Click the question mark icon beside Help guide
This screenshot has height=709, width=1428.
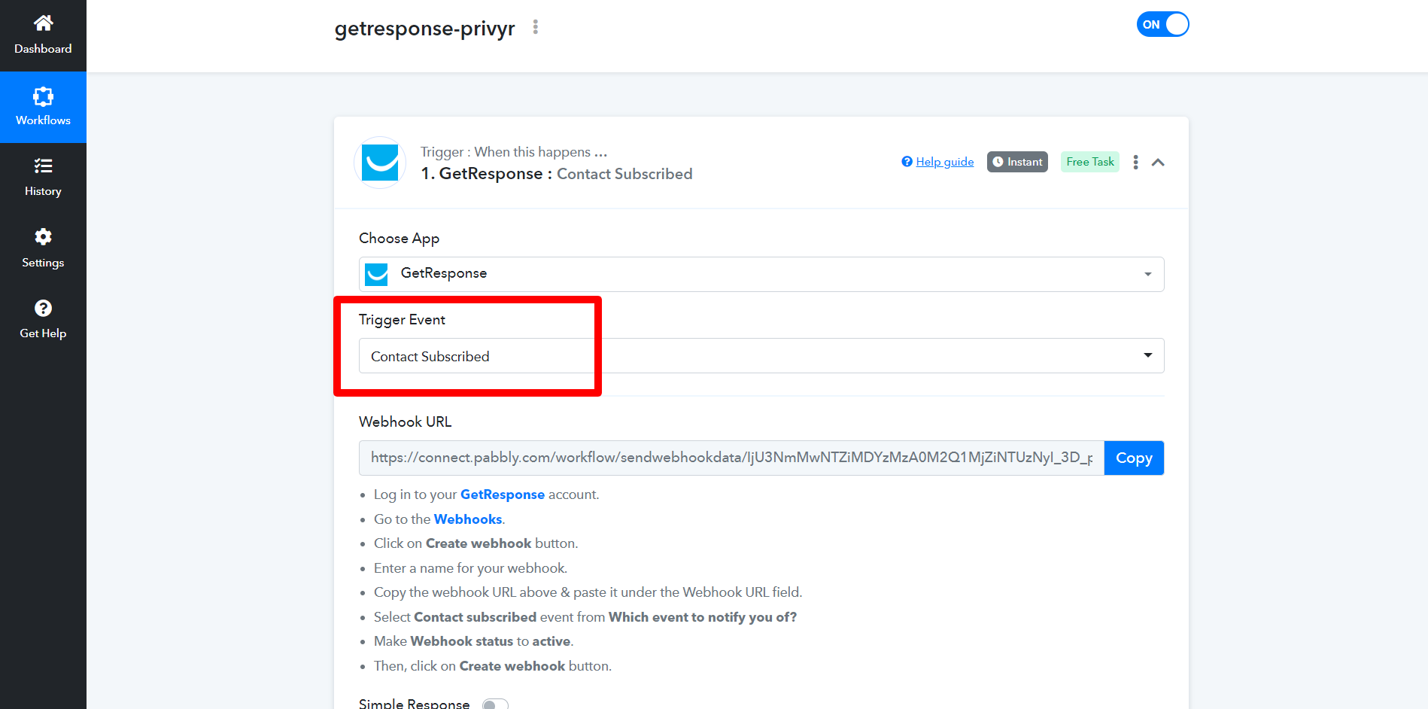coord(907,162)
